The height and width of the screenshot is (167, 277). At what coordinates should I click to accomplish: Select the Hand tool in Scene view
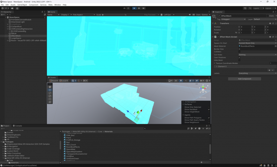(50, 87)
